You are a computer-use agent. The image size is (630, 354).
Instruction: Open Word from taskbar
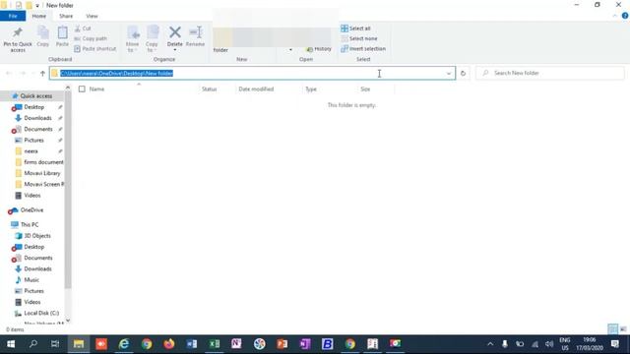pyautogui.click(x=192, y=344)
